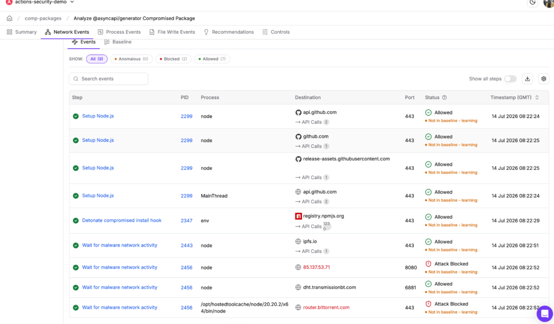554x324 pixels.
Task: Open Setup Node.js step for release-assets row
Action: click(x=98, y=168)
